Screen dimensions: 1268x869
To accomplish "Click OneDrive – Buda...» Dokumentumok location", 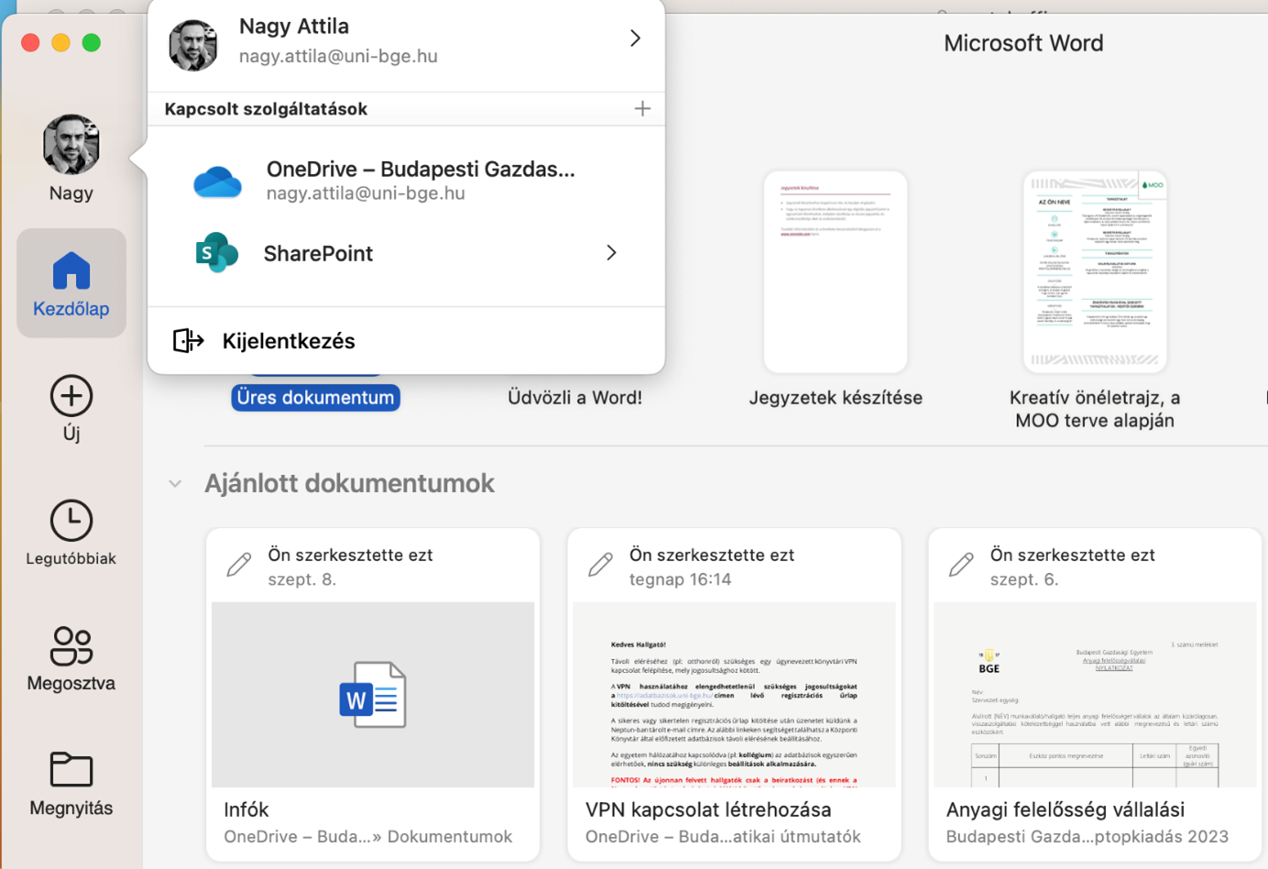I will point(368,837).
